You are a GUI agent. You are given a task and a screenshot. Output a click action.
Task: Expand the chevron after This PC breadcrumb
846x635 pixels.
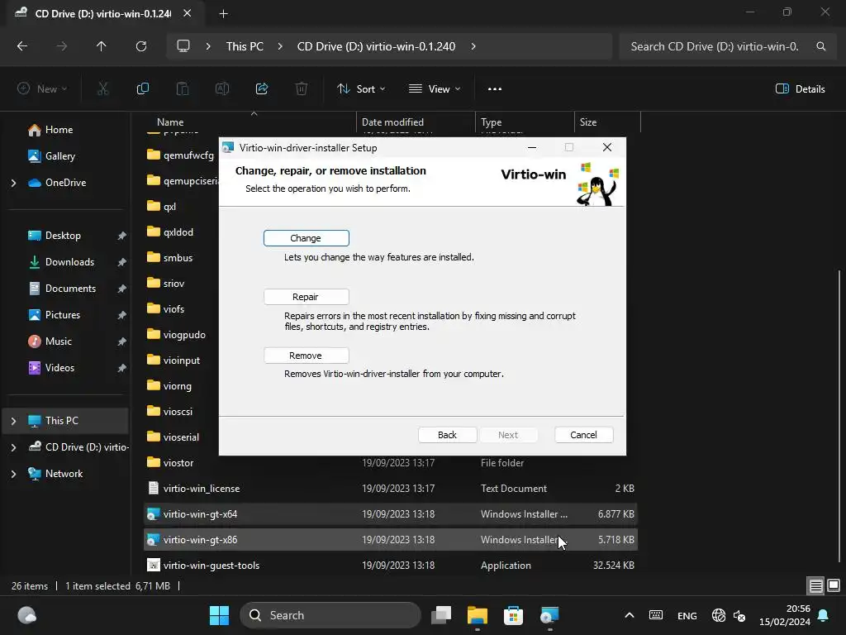280,46
